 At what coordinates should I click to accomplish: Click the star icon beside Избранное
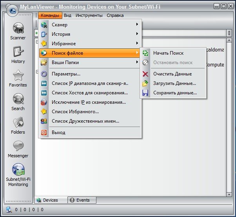44,44
